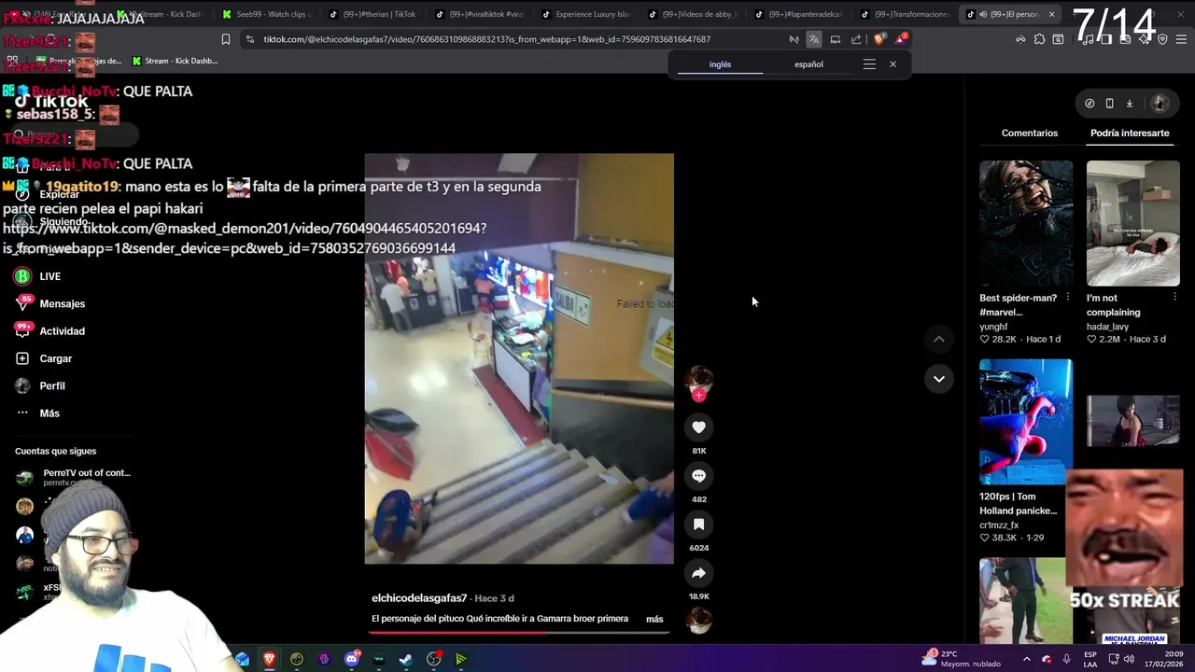The image size is (1195, 672).
Task: Open I'm not complaining video thumbnail
Action: click(x=1132, y=223)
